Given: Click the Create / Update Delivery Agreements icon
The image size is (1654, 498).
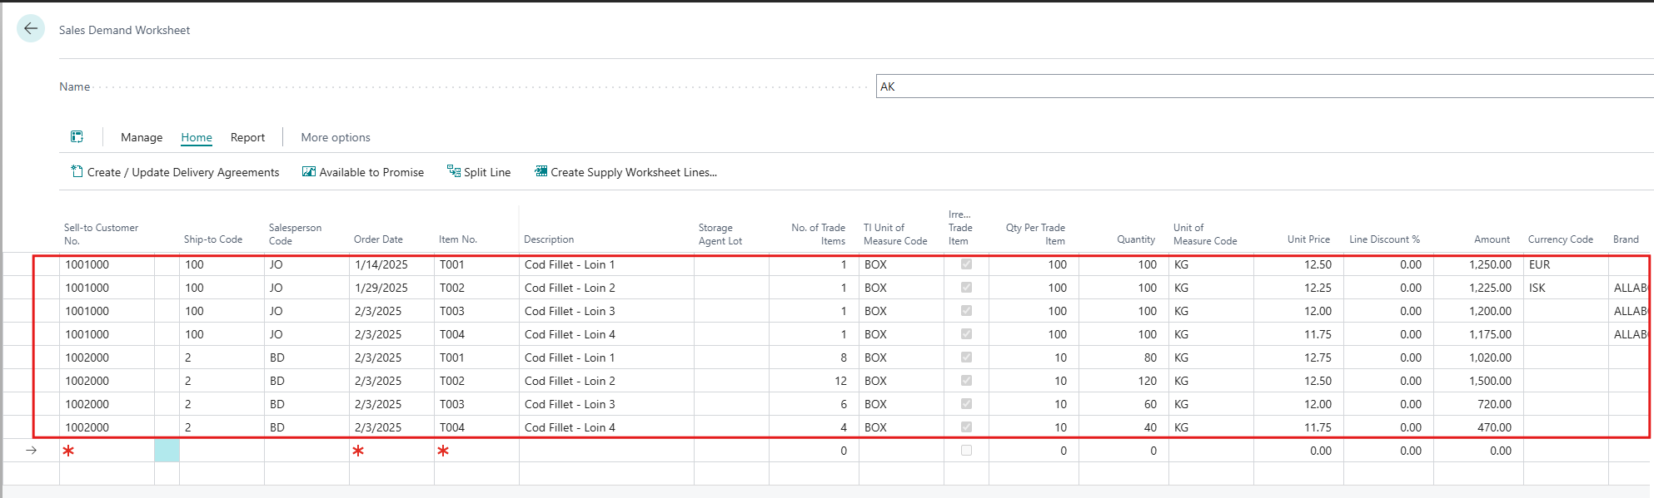Looking at the screenshot, I should 77,171.
